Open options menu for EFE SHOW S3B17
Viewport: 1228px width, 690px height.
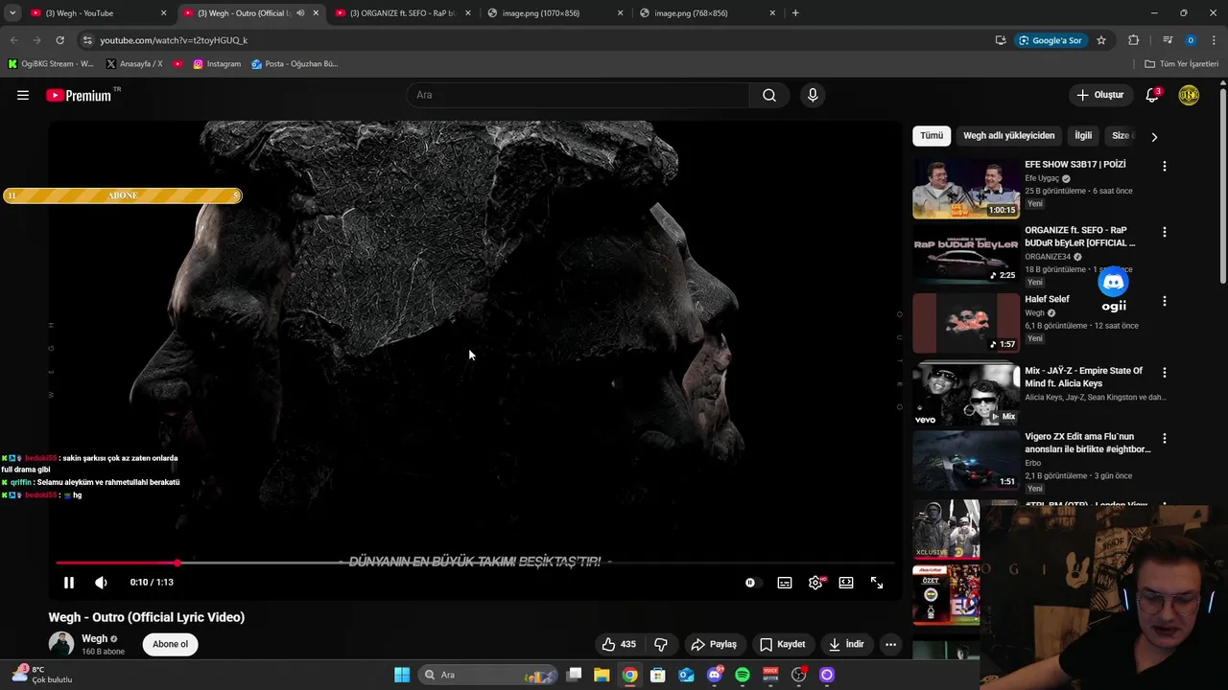(x=1165, y=166)
